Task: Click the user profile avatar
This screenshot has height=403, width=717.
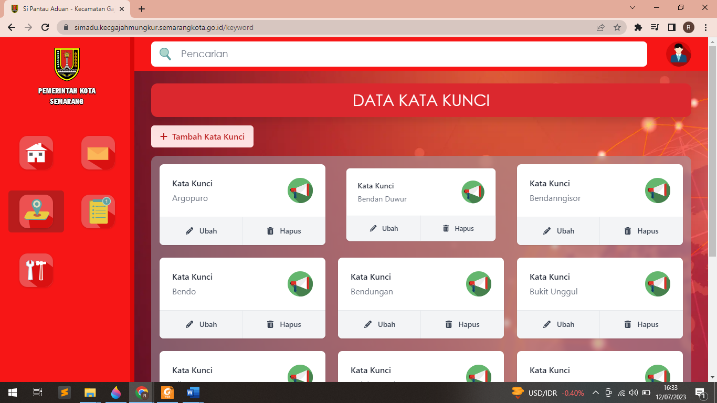Action: click(678, 54)
